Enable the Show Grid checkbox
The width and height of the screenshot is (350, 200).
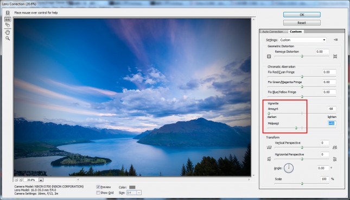pyautogui.click(x=98, y=192)
